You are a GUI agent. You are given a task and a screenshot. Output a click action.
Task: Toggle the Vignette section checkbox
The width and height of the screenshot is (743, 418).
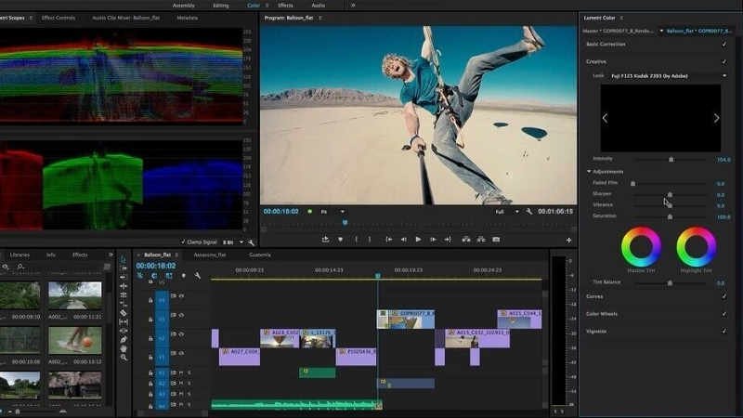pos(724,332)
